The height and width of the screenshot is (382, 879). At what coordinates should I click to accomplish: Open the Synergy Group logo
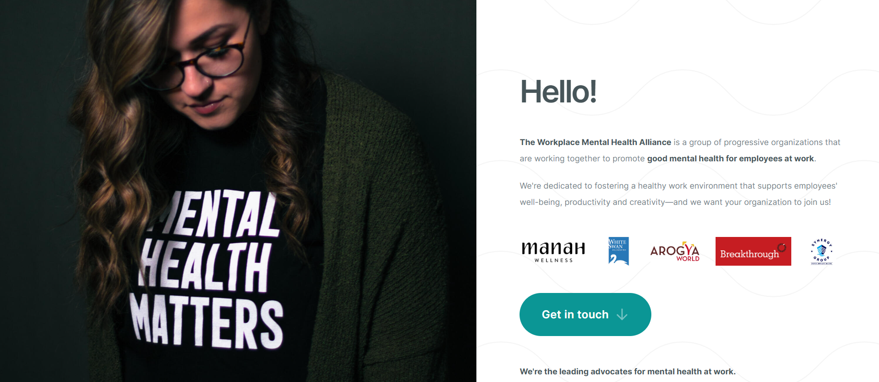point(821,251)
